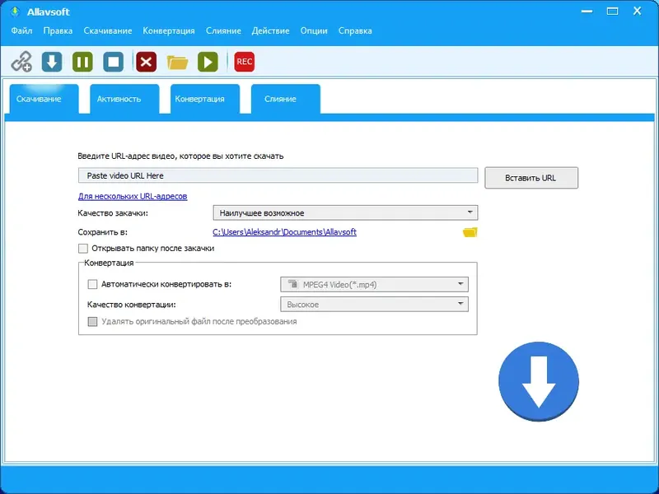
Task: Enable Открывать папку после закачки
Action: (84, 249)
